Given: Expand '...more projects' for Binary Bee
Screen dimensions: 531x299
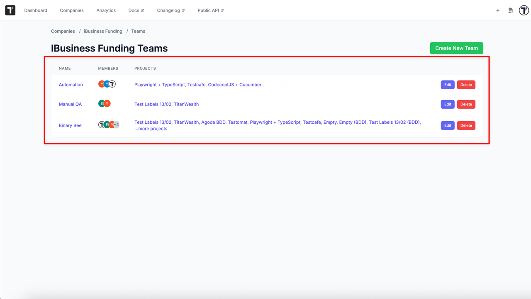Looking at the screenshot, I should click(x=151, y=129).
